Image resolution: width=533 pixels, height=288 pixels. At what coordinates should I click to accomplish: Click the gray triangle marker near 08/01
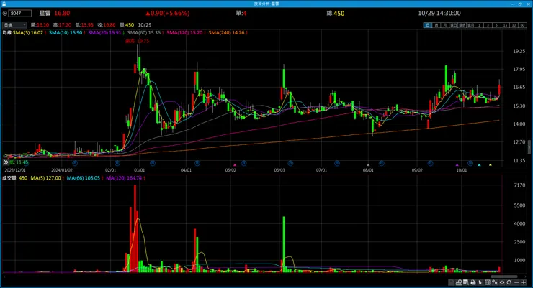(368, 164)
